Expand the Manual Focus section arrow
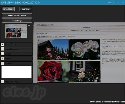 [x=2, y=44]
